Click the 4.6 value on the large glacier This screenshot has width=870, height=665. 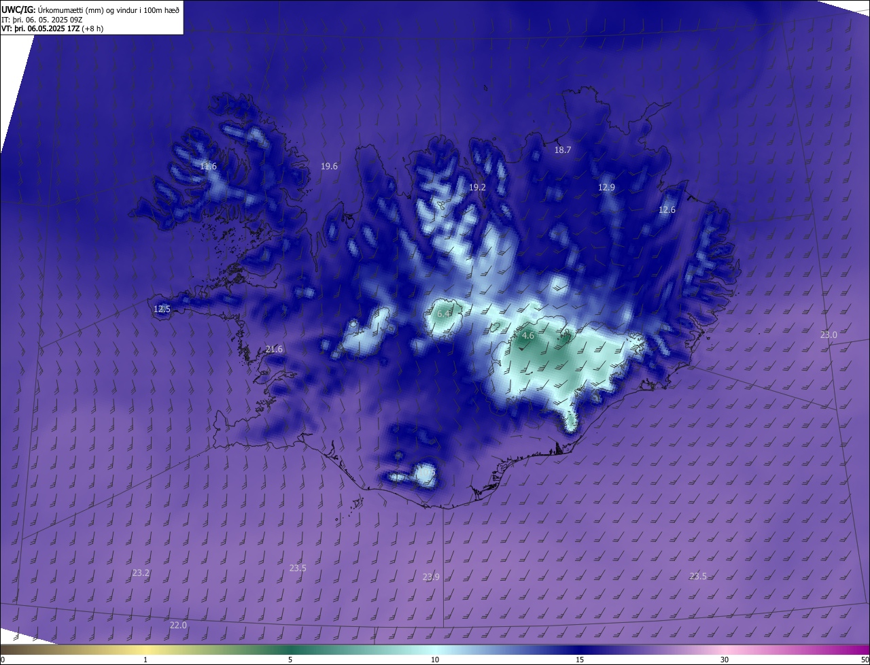(527, 336)
